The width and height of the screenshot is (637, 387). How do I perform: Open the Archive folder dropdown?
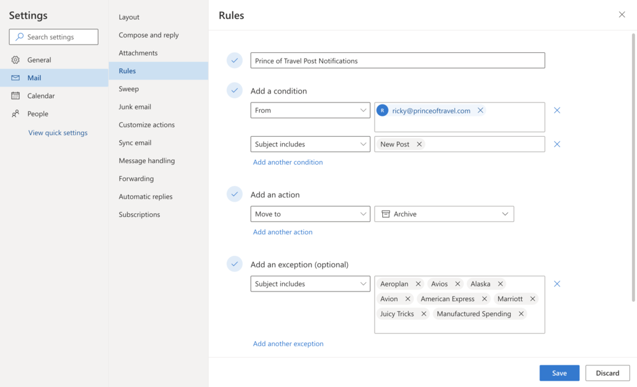click(x=444, y=214)
